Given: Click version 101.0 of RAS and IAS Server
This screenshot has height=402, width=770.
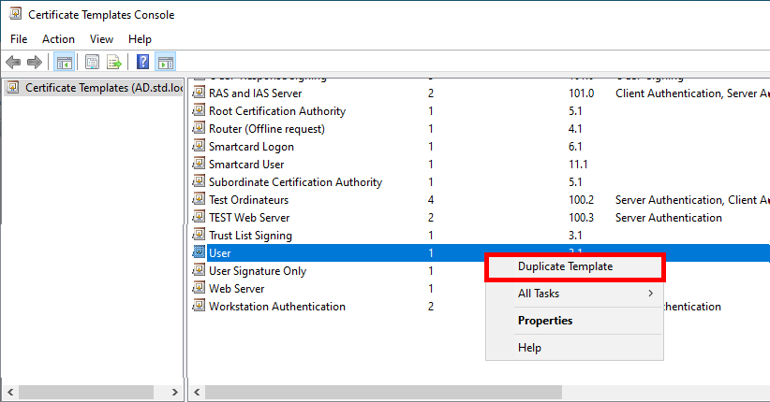Looking at the screenshot, I should point(582,93).
